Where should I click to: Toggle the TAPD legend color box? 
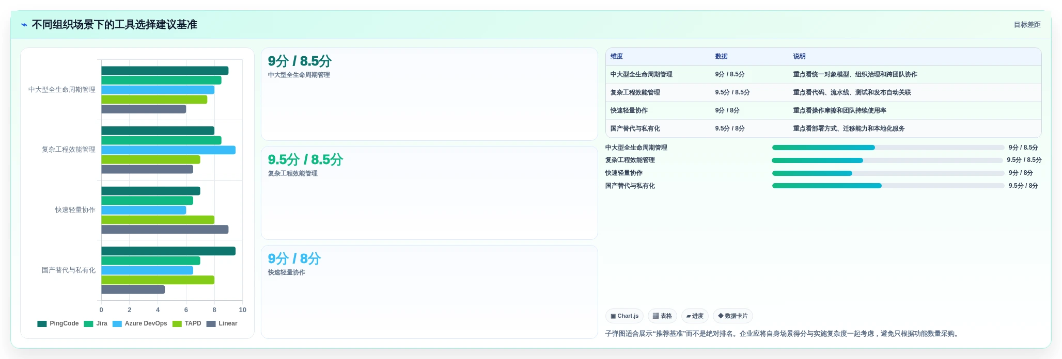pos(177,324)
